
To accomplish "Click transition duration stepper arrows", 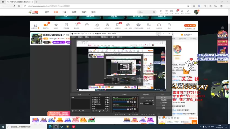I will click(154, 103).
